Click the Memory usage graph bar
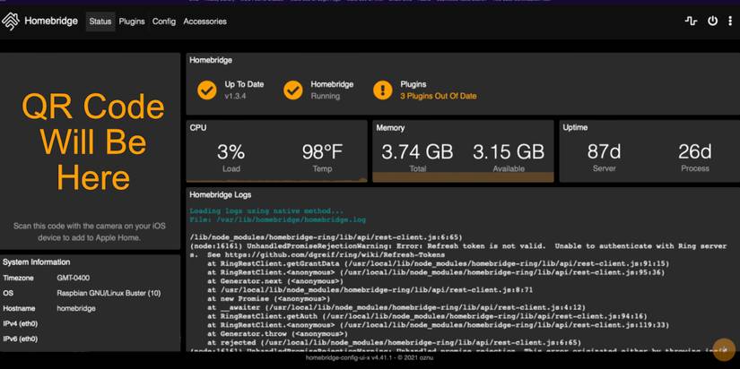This screenshot has height=369, width=740. (463, 177)
